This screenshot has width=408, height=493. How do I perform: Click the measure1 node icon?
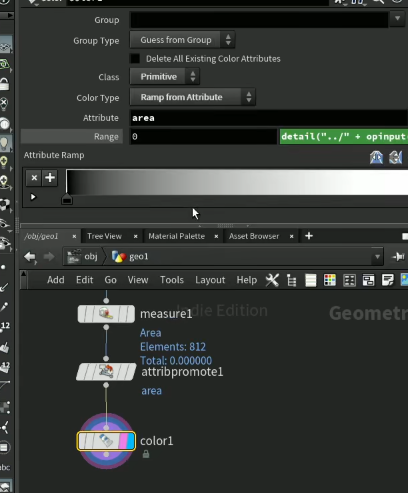[x=106, y=314]
